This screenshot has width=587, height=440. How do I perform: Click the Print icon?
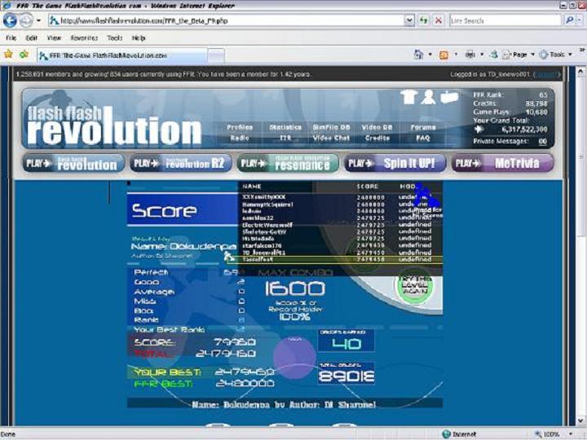470,55
